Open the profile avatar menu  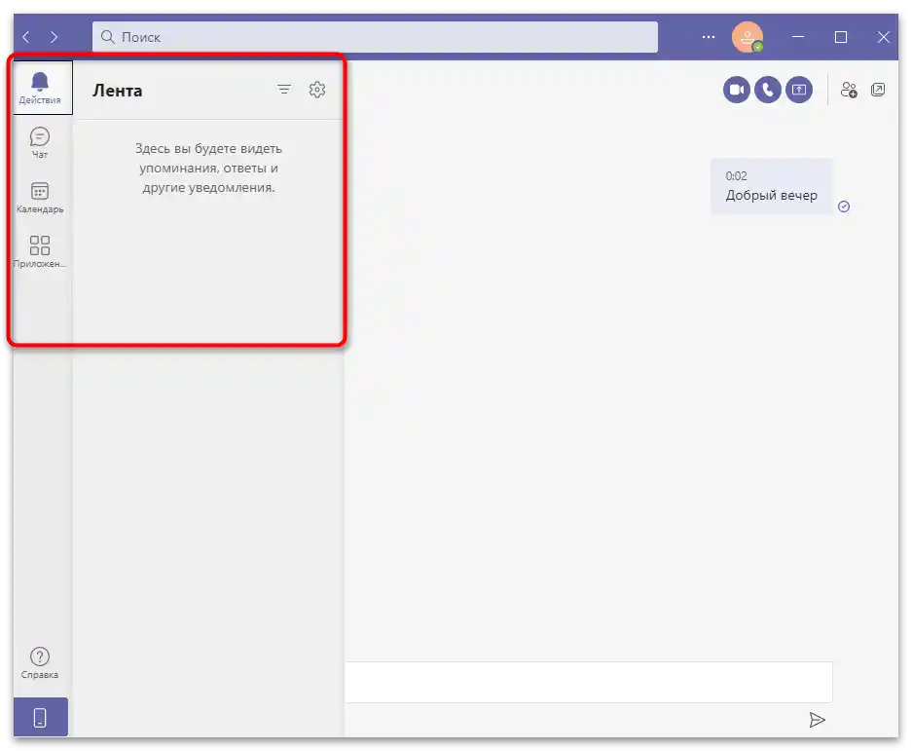pyautogui.click(x=748, y=37)
